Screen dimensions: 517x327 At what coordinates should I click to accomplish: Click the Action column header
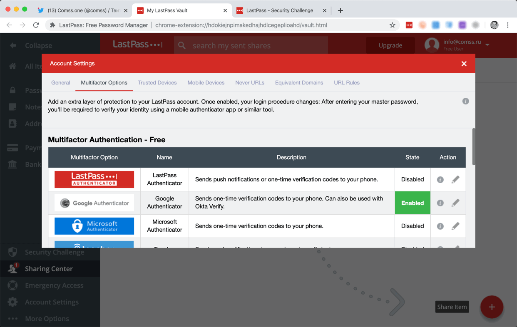coord(448,157)
